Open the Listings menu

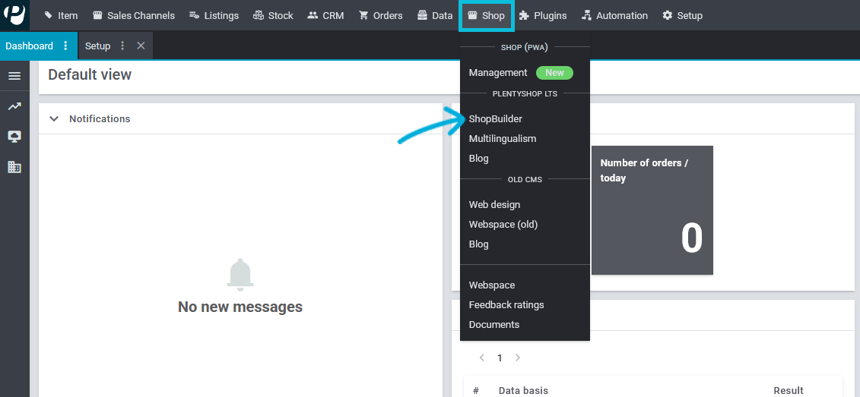coord(214,15)
